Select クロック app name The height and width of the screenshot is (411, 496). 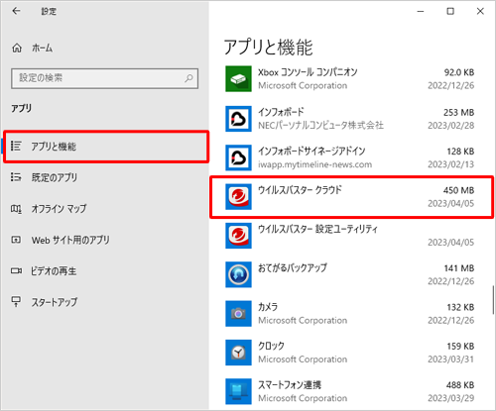(x=271, y=346)
